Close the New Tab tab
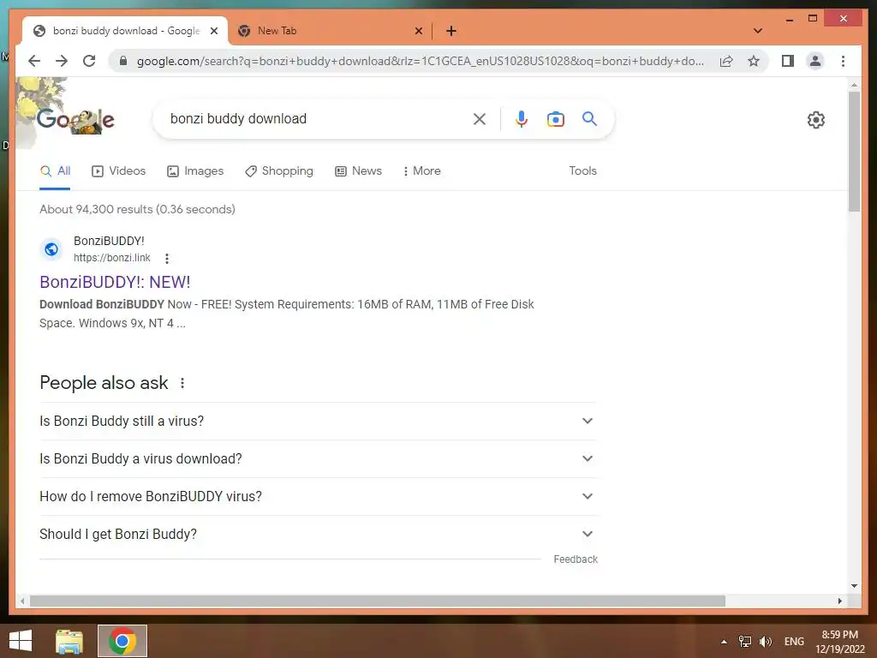This screenshot has width=877, height=658. (x=418, y=31)
